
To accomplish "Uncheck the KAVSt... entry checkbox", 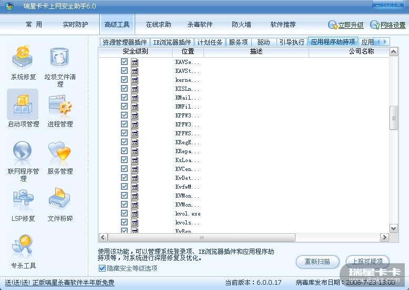I will (x=124, y=70).
